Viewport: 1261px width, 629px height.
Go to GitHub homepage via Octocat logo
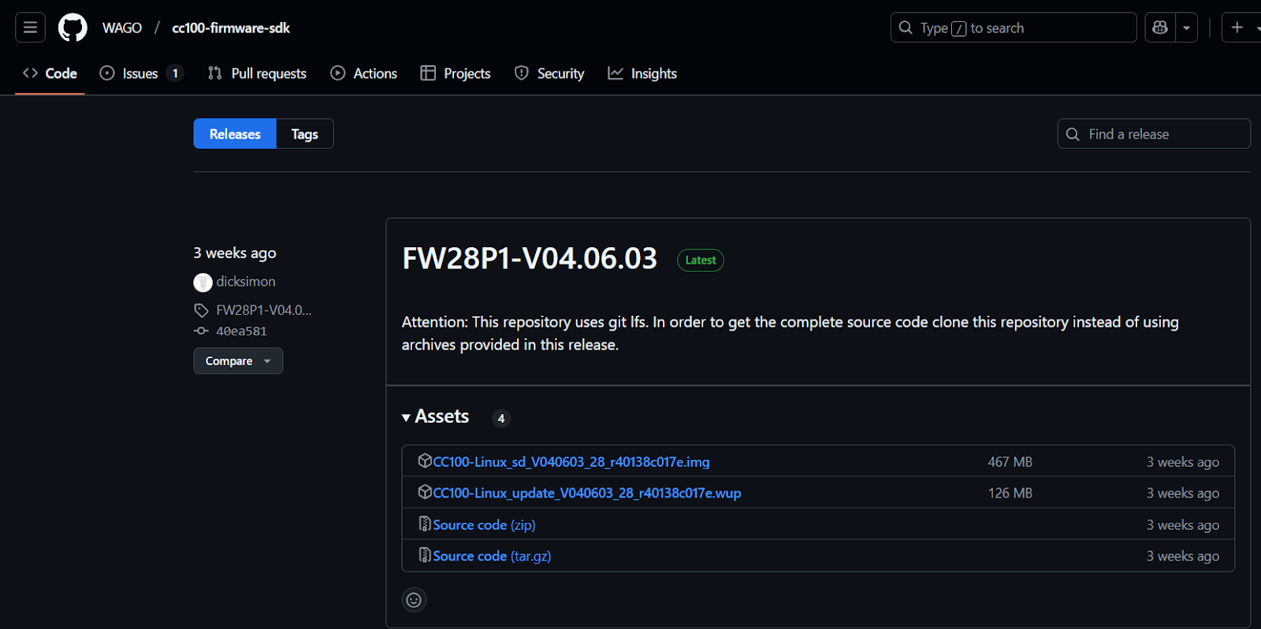tap(73, 28)
